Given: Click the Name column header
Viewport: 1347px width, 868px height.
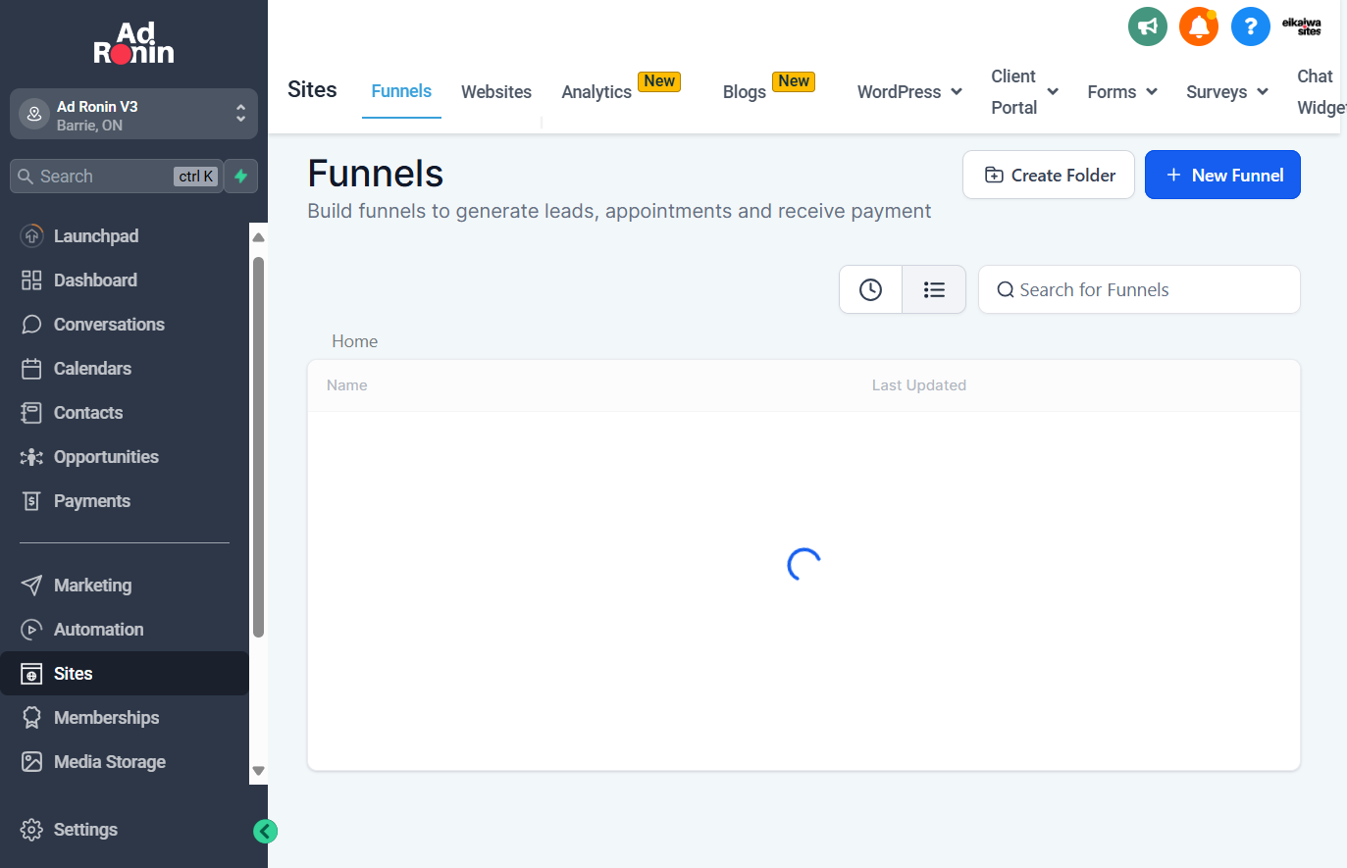Looking at the screenshot, I should (347, 385).
